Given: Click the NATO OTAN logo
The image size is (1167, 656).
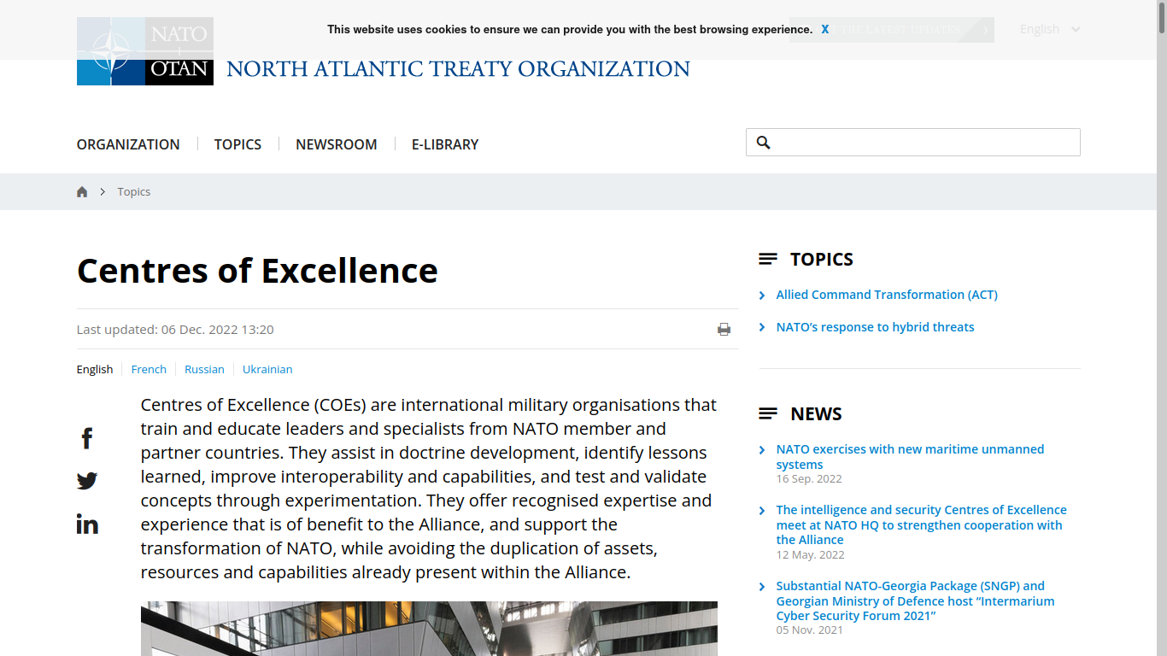Looking at the screenshot, I should click(145, 51).
